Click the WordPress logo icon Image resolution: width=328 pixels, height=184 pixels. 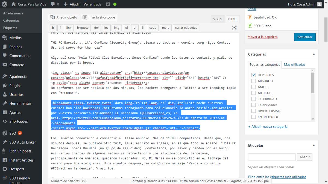[4, 4]
